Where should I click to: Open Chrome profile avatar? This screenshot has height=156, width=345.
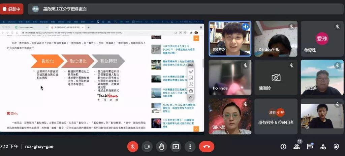(196, 33)
